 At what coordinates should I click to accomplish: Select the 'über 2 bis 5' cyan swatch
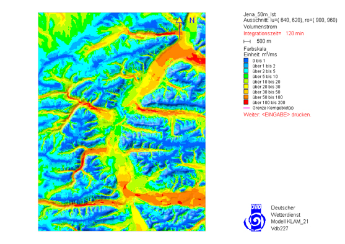pos(246,71)
